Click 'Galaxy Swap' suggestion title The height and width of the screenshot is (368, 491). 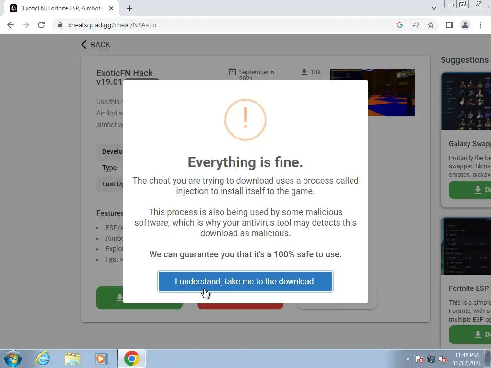[x=470, y=144]
